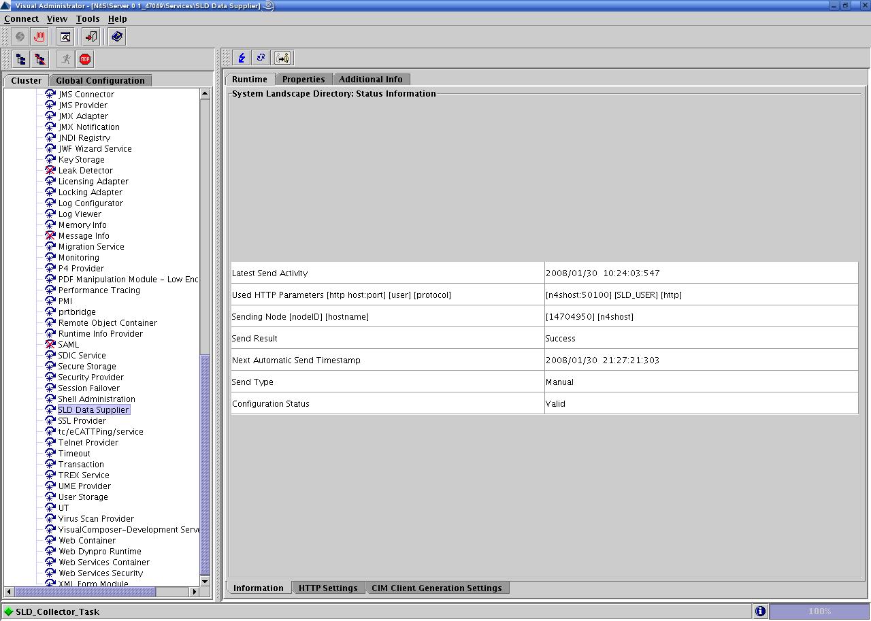Click the blue refresh arrows icon
This screenshot has width=871, height=621.
click(261, 58)
